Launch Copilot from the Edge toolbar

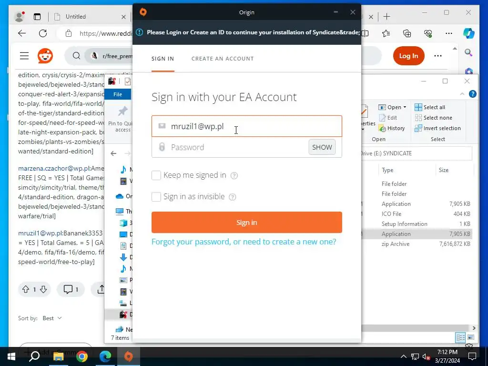(469, 33)
